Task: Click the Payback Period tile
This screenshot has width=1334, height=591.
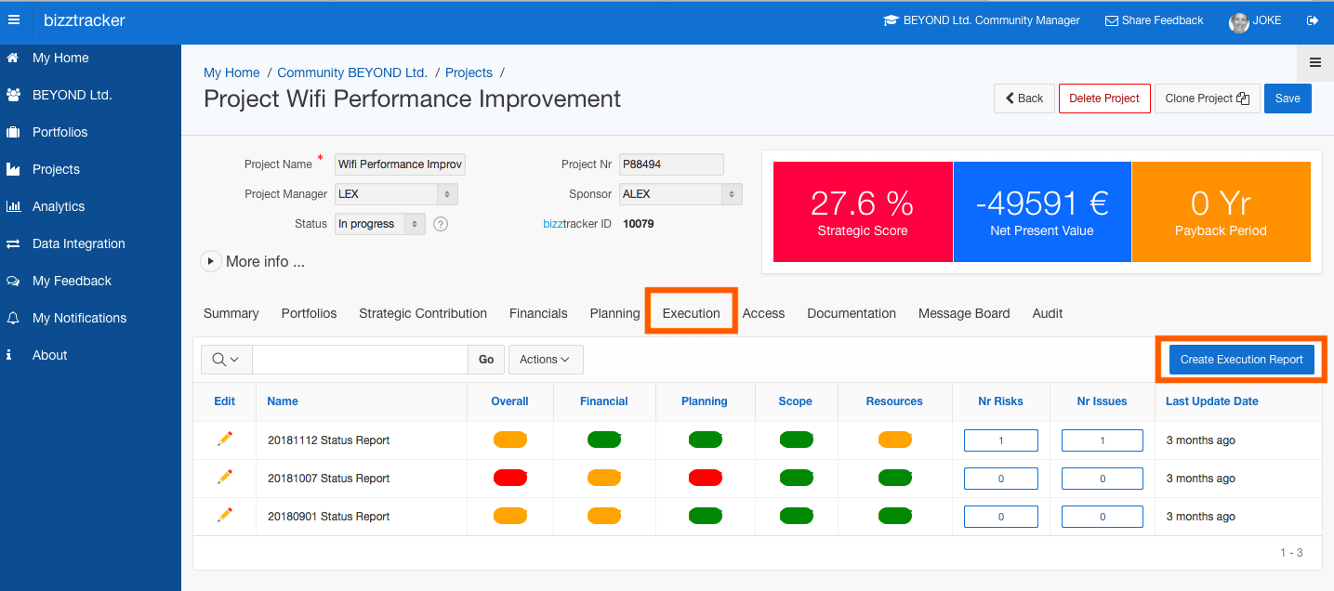Action: point(1222,212)
